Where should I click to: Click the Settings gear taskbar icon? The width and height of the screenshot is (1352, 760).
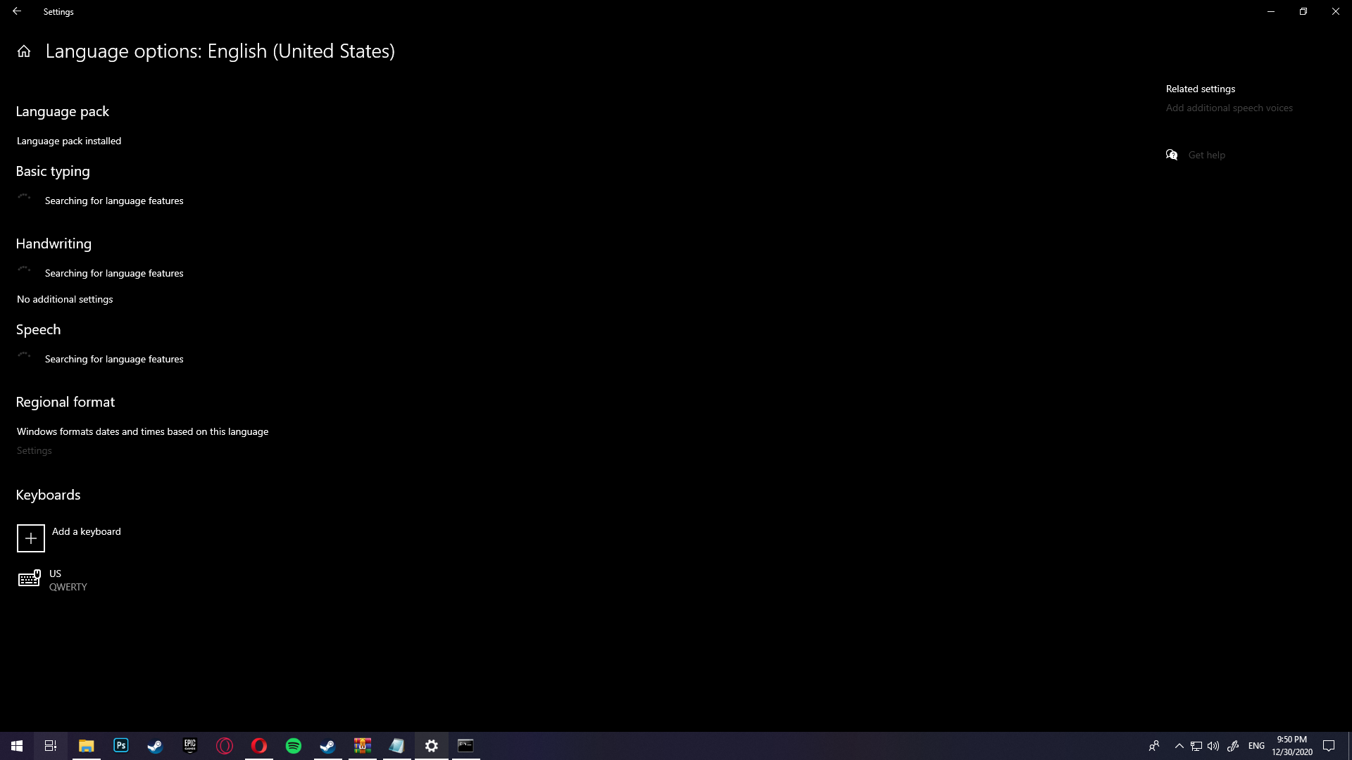(432, 745)
